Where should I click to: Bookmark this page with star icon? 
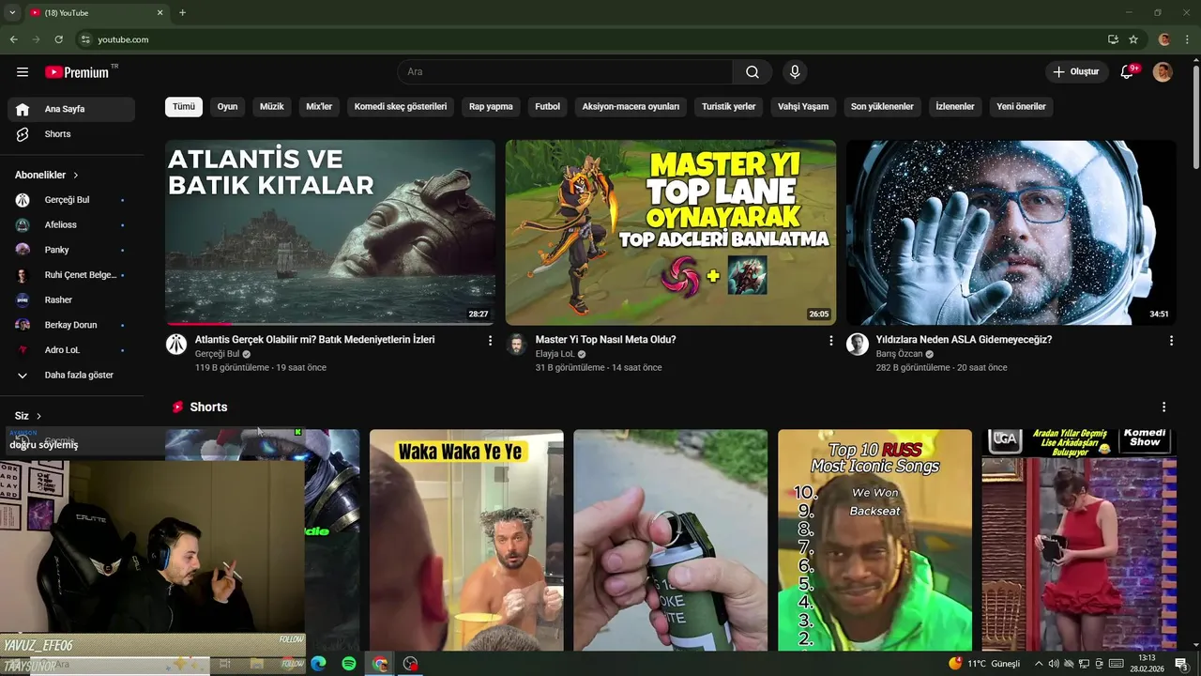tap(1133, 39)
